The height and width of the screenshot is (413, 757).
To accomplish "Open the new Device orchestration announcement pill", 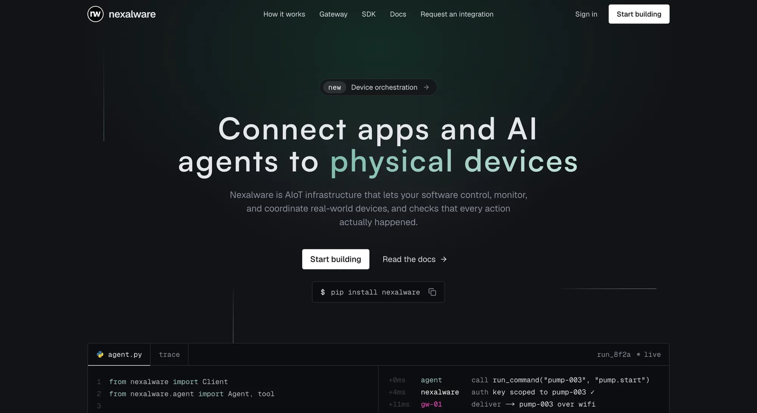I will pos(378,87).
